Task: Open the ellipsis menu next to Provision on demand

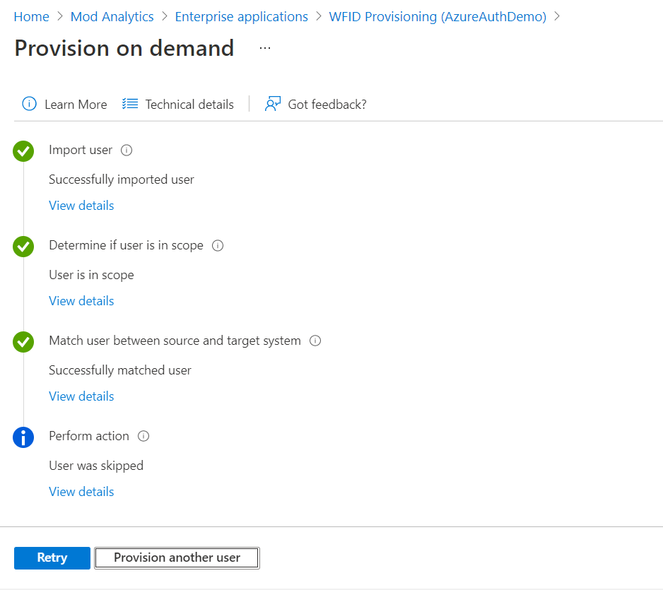Action: pos(265,48)
